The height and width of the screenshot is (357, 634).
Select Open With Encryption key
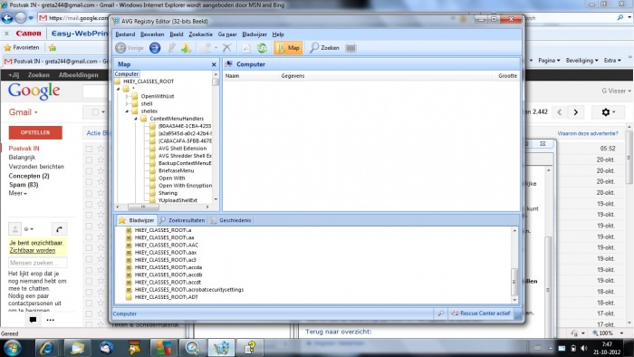coord(185,186)
